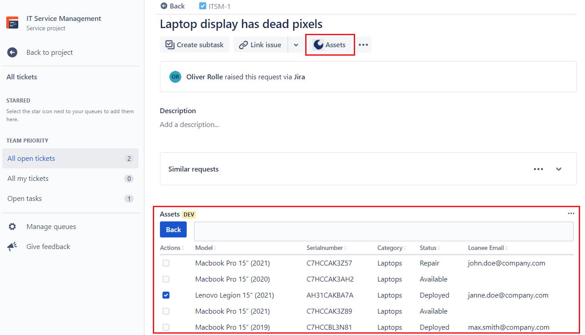The height and width of the screenshot is (335, 585).
Task: Click the Link issue button
Action: 261,45
